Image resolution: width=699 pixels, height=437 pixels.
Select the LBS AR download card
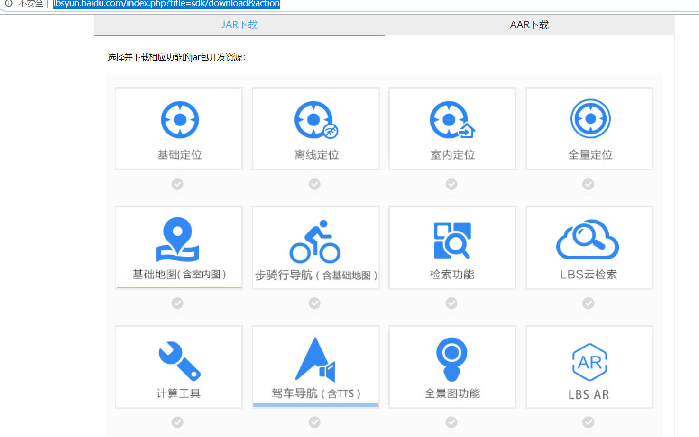pos(589,367)
